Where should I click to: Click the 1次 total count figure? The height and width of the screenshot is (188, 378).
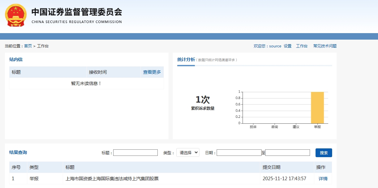[x=202, y=99]
